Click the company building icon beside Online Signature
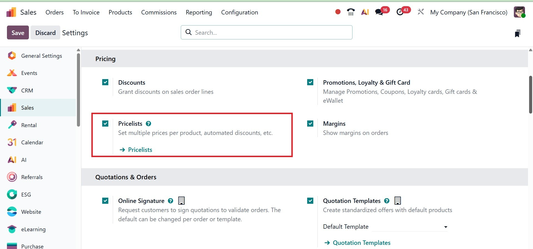Viewport: 533px width, 249px height. pyautogui.click(x=181, y=200)
